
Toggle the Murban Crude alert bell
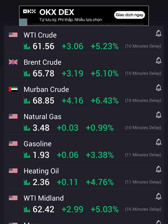(x=158, y=88)
